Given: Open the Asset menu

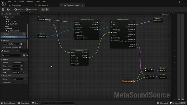Looking at the screenshot, I should click(21, 1).
